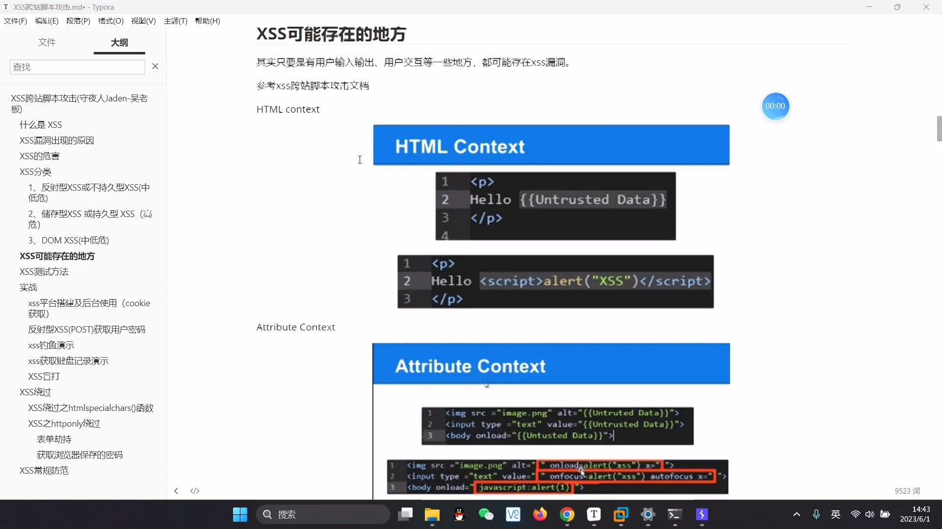Clear the outline search with X icon

tap(156, 66)
